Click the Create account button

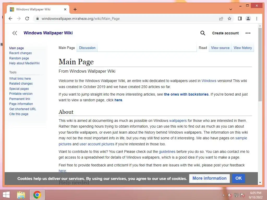[225, 33]
